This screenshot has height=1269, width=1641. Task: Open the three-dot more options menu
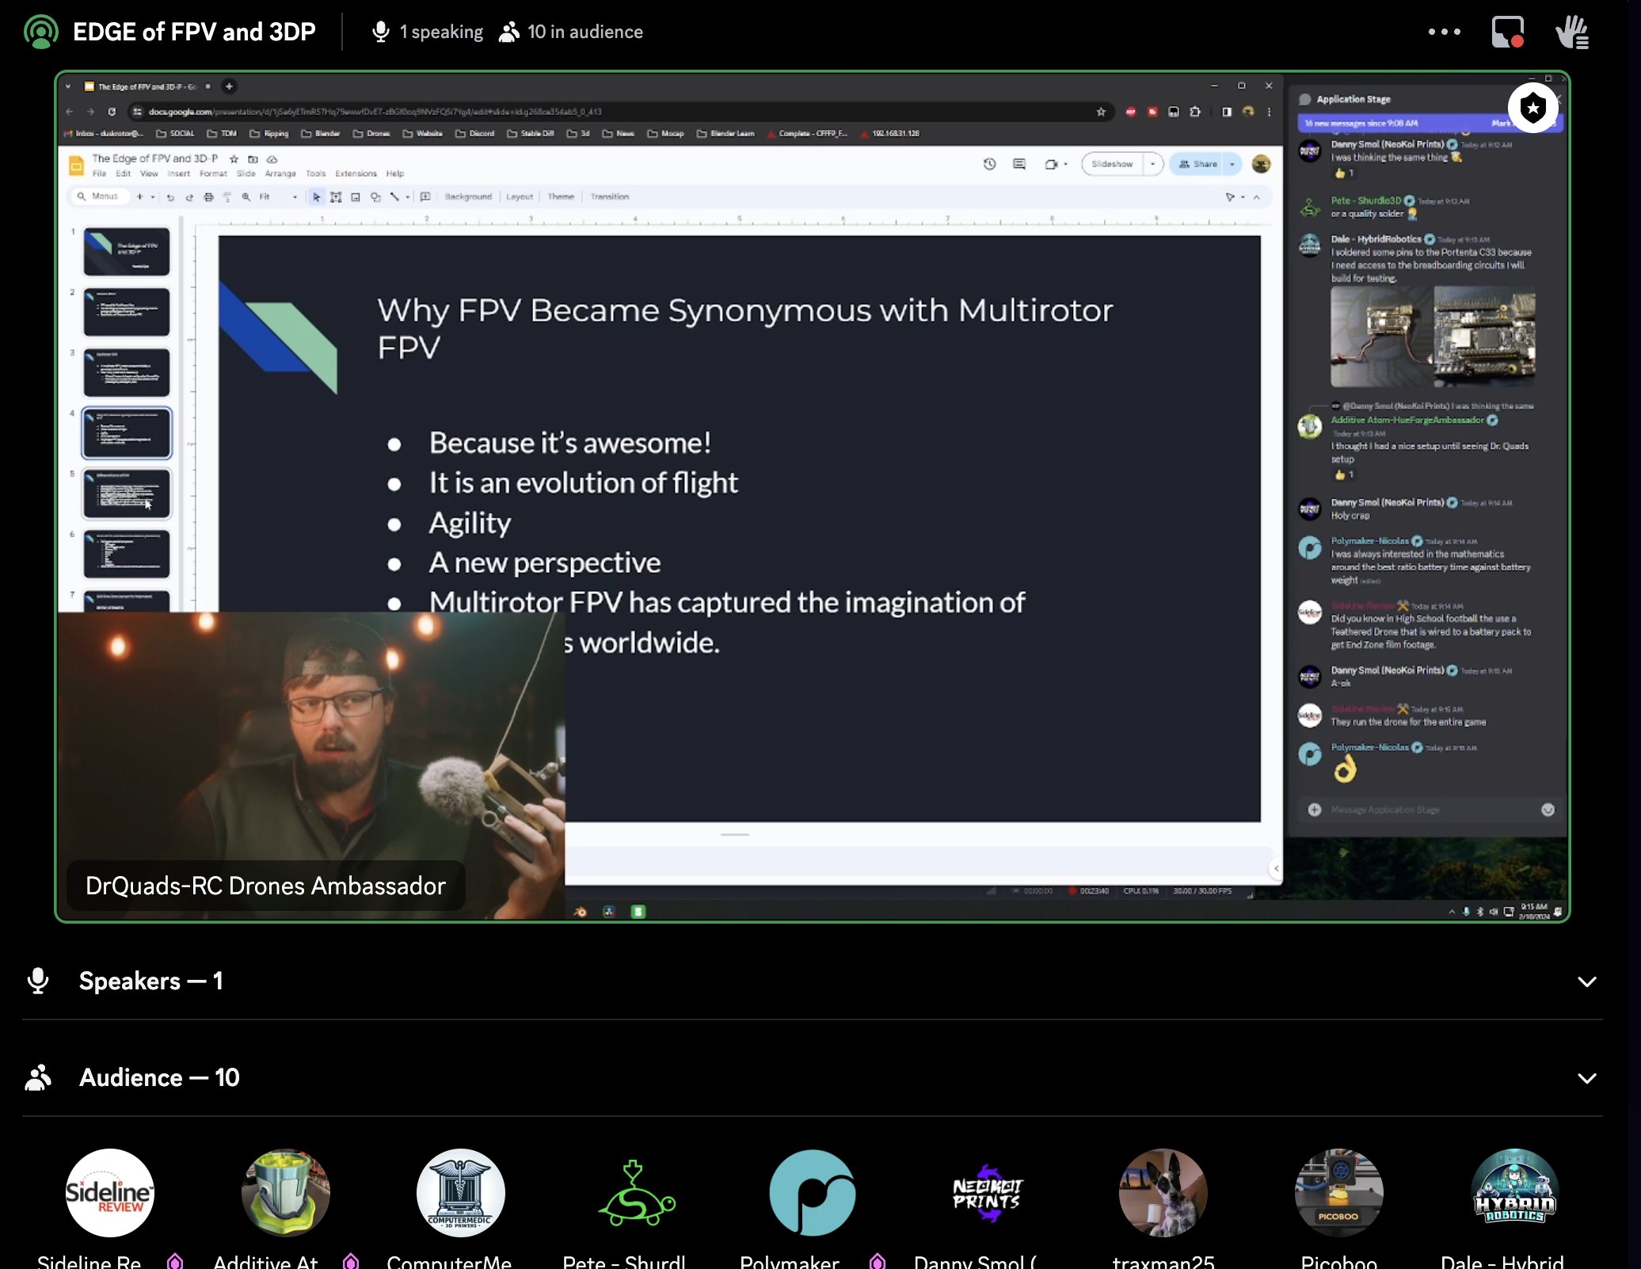pyautogui.click(x=1445, y=32)
